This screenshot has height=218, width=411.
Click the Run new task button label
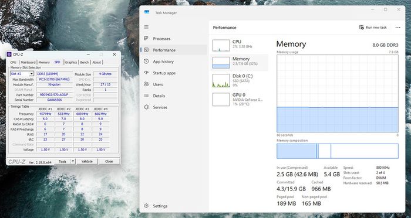(x=376, y=28)
